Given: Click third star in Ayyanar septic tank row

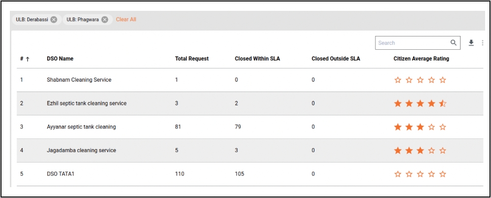Looking at the screenshot, I should click(420, 127).
